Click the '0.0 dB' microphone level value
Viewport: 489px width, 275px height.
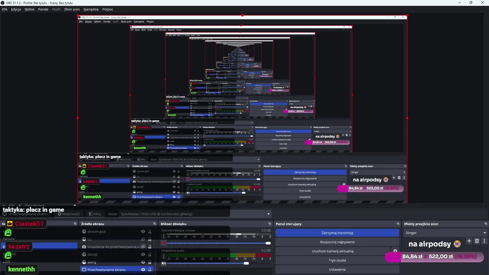[266, 230]
